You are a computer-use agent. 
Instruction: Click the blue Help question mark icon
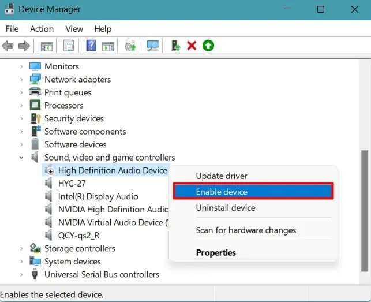91,46
